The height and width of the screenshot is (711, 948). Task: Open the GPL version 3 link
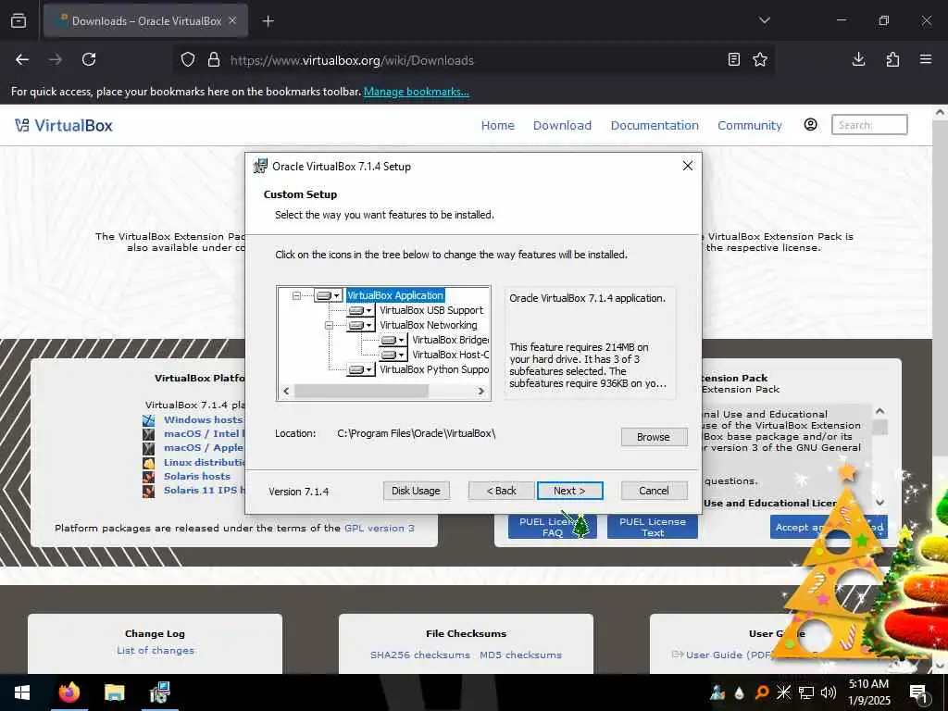tap(379, 528)
